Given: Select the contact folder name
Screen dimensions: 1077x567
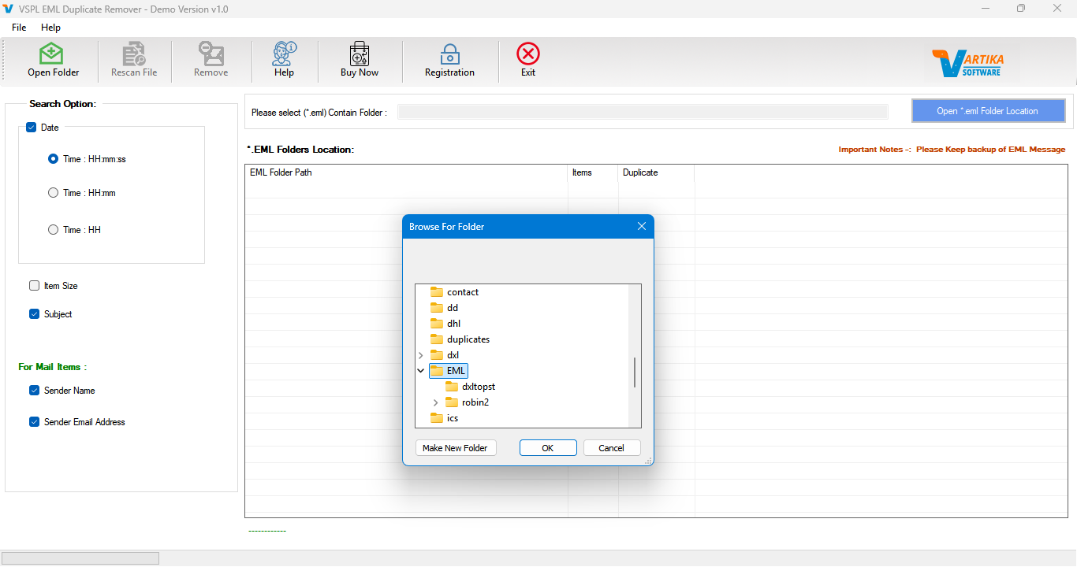Looking at the screenshot, I should tap(463, 292).
